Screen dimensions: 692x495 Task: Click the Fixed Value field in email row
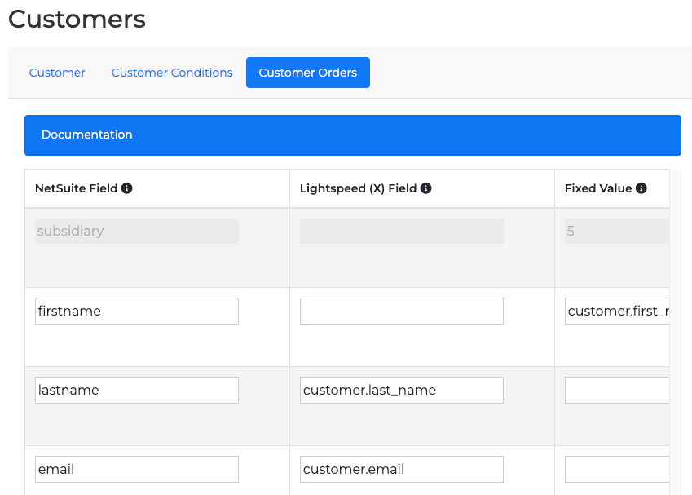[x=616, y=469]
